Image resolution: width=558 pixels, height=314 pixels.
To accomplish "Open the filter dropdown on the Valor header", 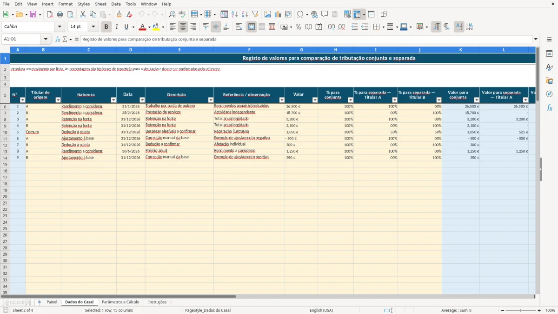I will (315, 100).
